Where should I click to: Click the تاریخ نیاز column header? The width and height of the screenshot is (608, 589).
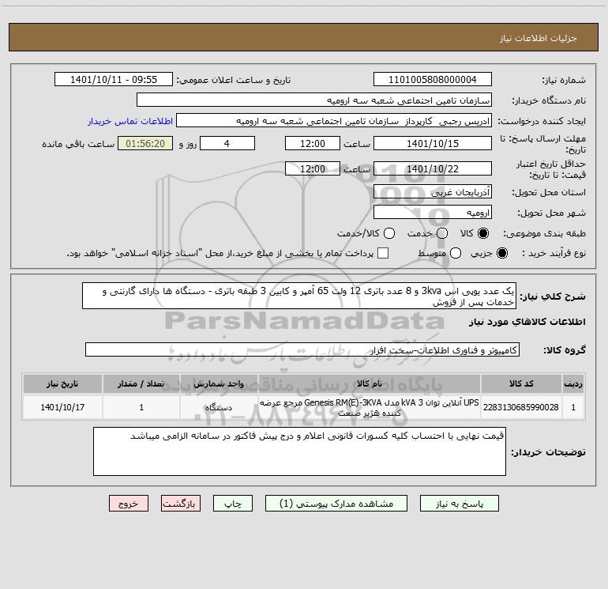coord(62,383)
